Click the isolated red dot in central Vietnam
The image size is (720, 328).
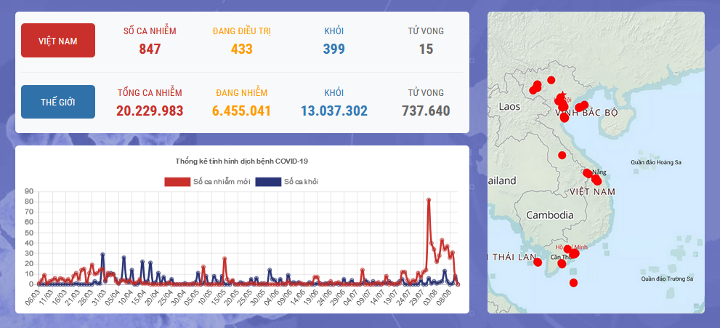pyautogui.click(x=562, y=155)
